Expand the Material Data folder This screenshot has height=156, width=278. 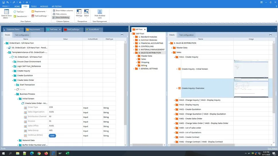click(18, 140)
